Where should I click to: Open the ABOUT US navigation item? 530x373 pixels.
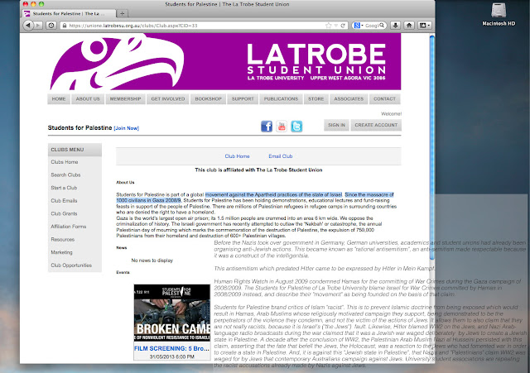(88, 99)
